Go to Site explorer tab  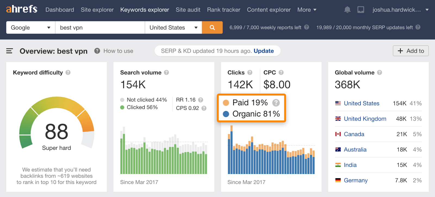click(97, 10)
